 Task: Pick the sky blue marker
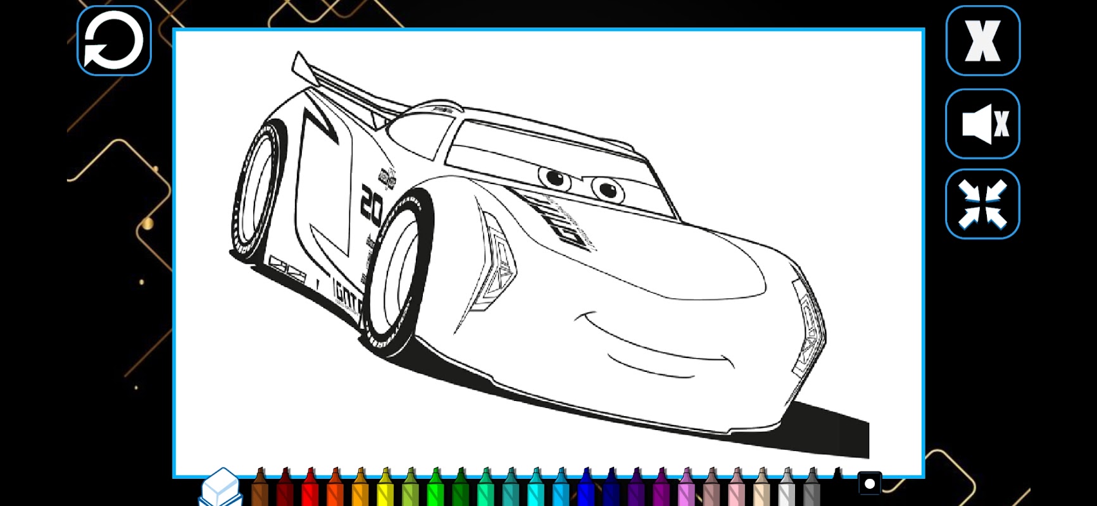click(x=561, y=487)
